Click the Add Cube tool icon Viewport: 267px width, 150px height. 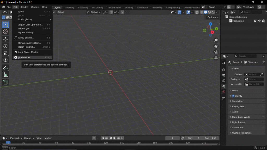5,83
